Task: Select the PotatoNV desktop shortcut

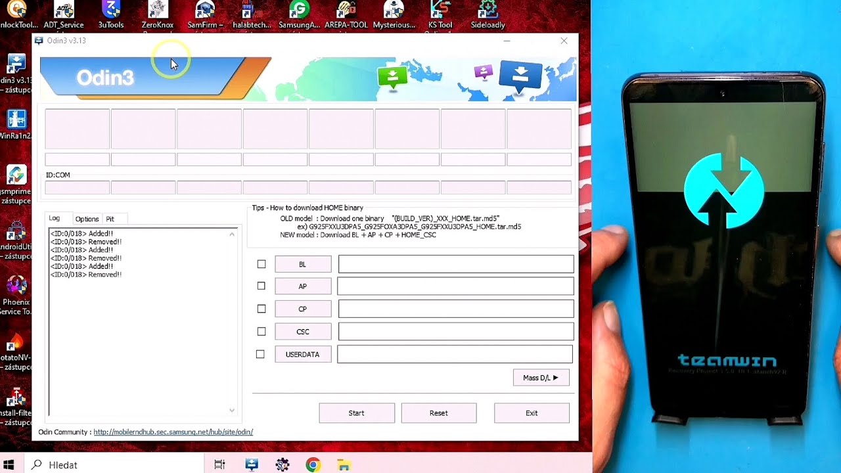Action: pyautogui.click(x=16, y=352)
